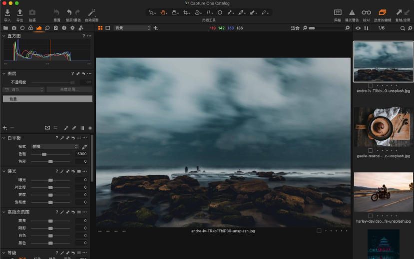
Task: Switch viewer to single-view mode
Action: pyautogui.click(x=108, y=28)
